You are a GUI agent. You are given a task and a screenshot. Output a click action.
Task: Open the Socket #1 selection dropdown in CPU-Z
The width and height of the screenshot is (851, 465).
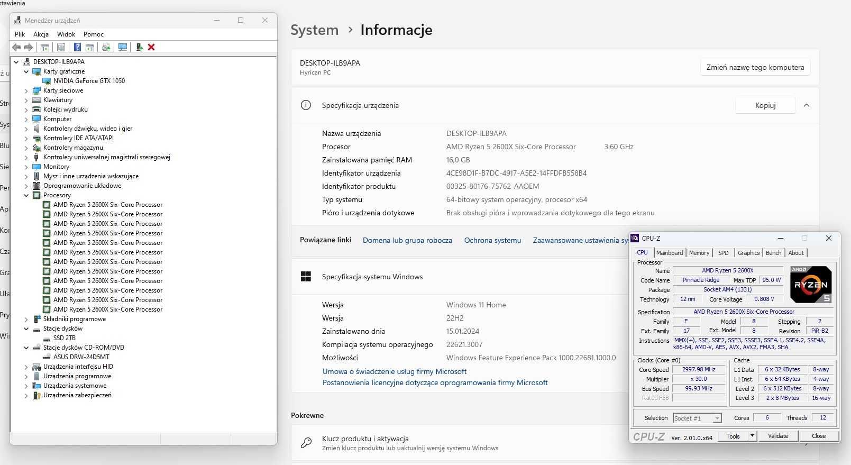[717, 418]
